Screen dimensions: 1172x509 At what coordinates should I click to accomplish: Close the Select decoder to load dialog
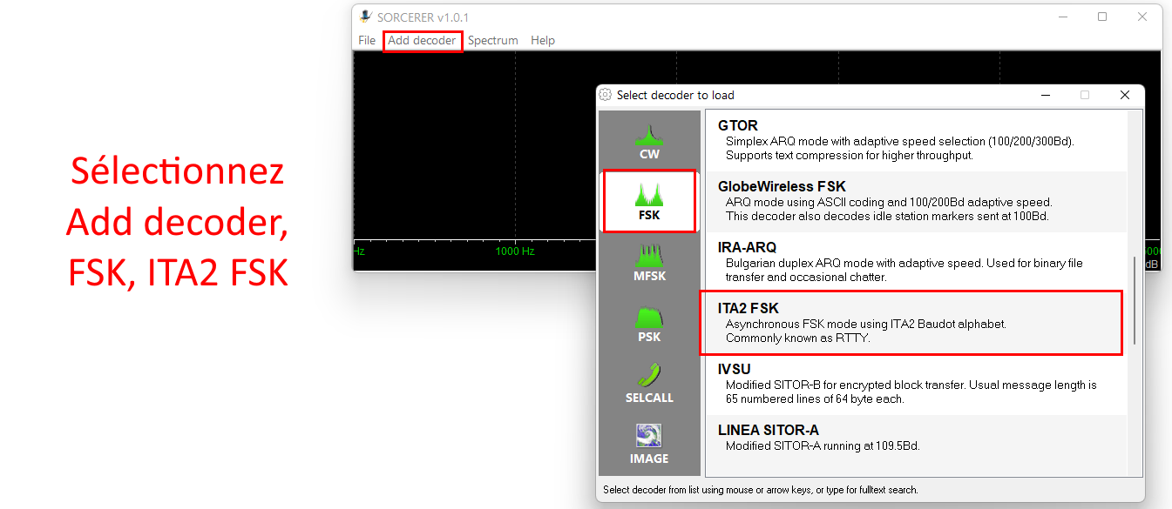1125,95
